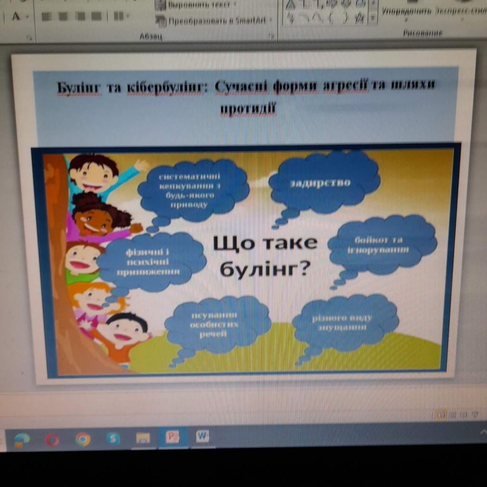Open Microsoft Edge from the taskbar
This screenshot has width=487, height=487.
pos(22,438)
